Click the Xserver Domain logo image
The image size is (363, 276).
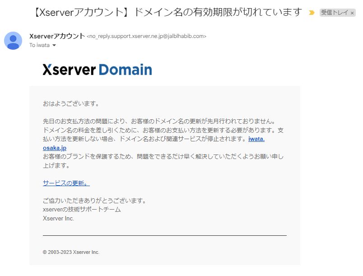(97, 70)
